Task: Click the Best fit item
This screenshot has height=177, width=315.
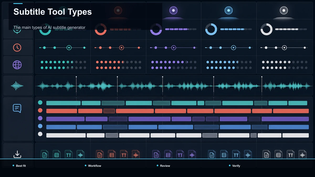Action: 21,166
